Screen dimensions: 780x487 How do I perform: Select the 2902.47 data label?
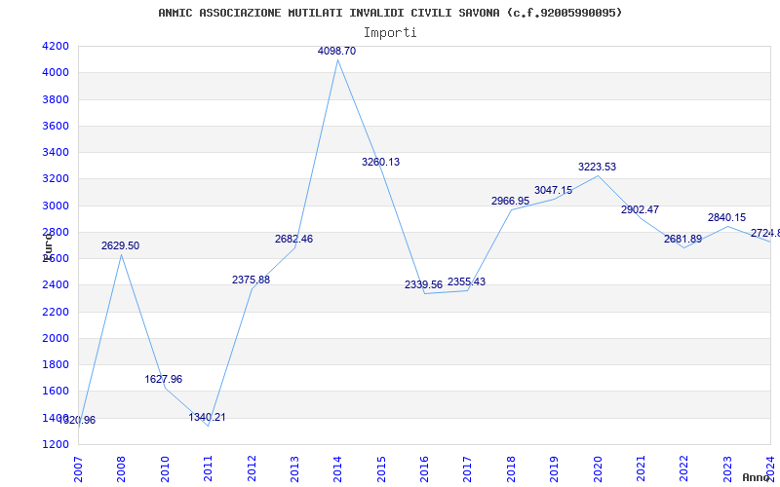coord(640,209)
